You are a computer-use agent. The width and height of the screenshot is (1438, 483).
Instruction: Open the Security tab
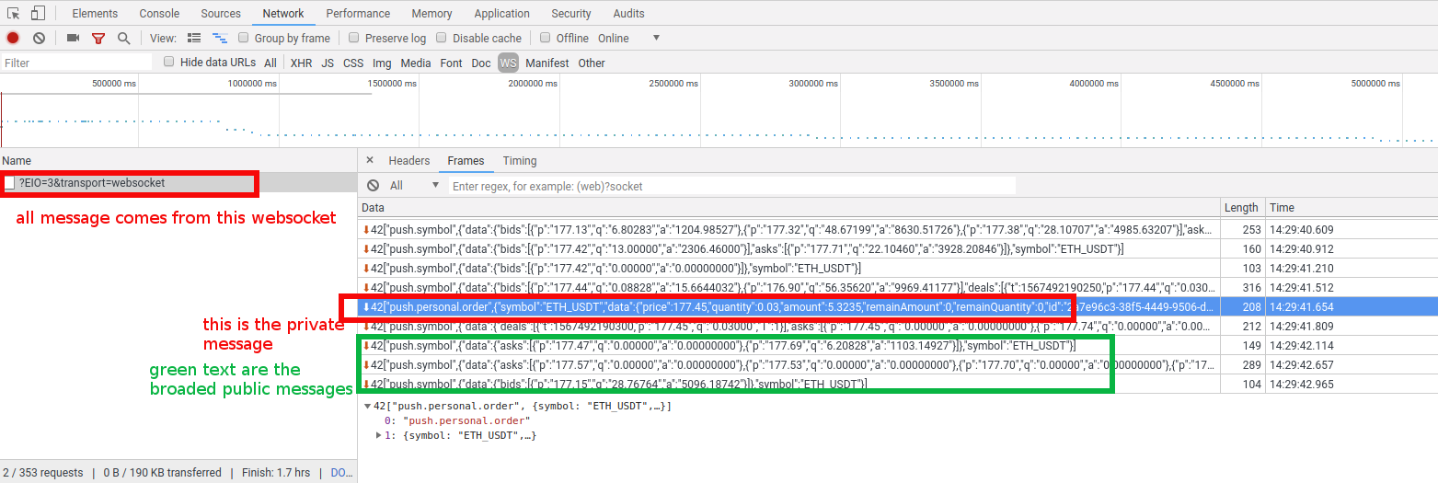point(571,13)
